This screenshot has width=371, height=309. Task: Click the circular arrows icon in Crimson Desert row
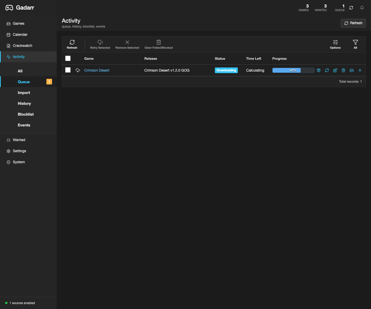(x=327, y=70)
